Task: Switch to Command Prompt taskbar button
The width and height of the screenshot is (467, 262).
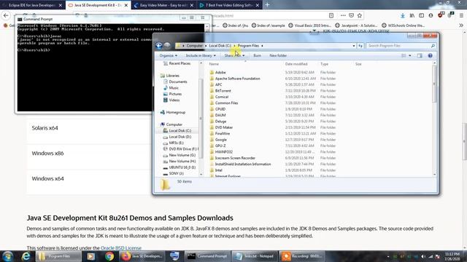Action: click(207, 256)
